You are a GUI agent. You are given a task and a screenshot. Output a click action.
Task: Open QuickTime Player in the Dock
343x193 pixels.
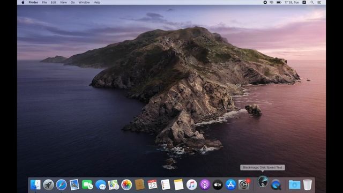[276, 185]
